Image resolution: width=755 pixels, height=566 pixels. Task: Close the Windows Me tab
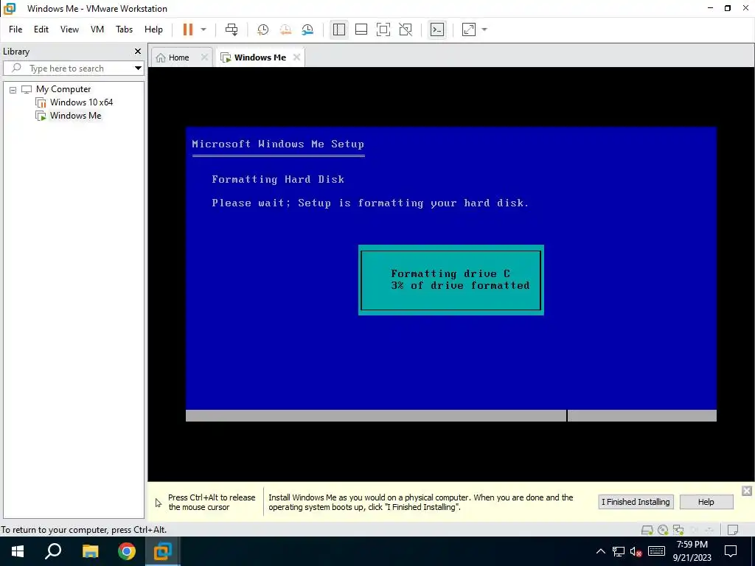click(296, 57)
